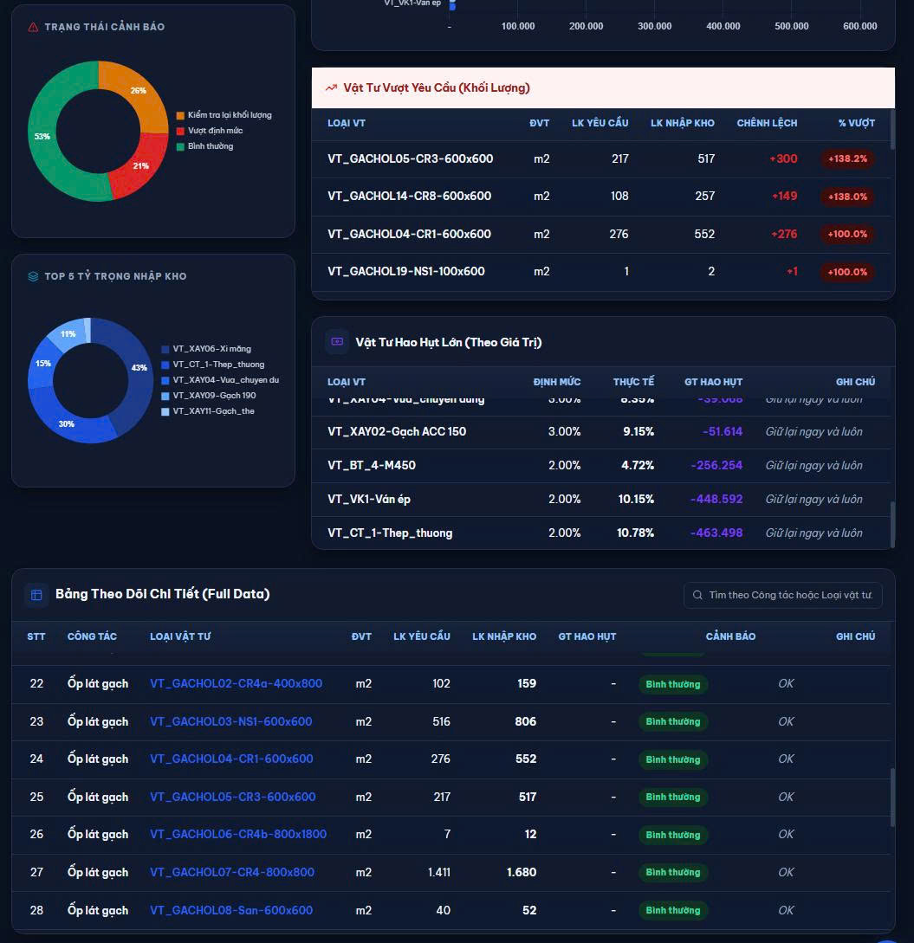Click the +100.0% badge for VT_GACHOL19-NS1-100x600
This screenshot has height=943, width=914.
847,272
